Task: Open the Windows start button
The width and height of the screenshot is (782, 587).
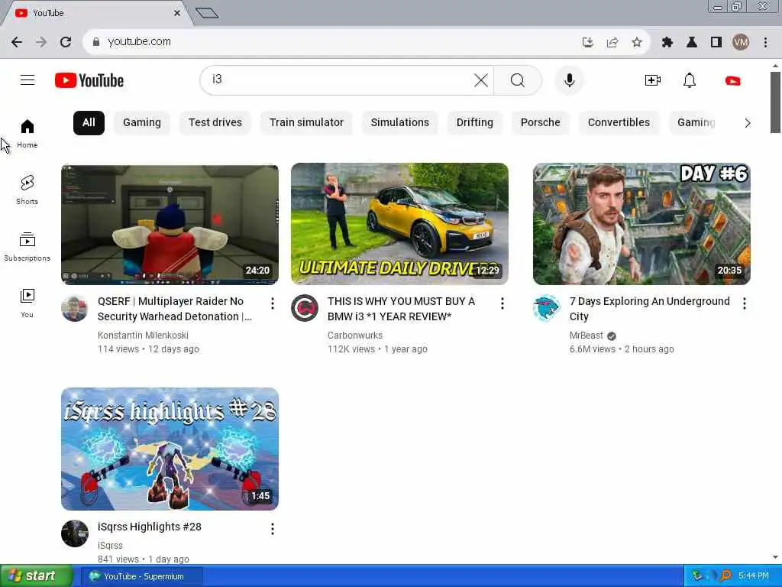Action: point(37,576)
